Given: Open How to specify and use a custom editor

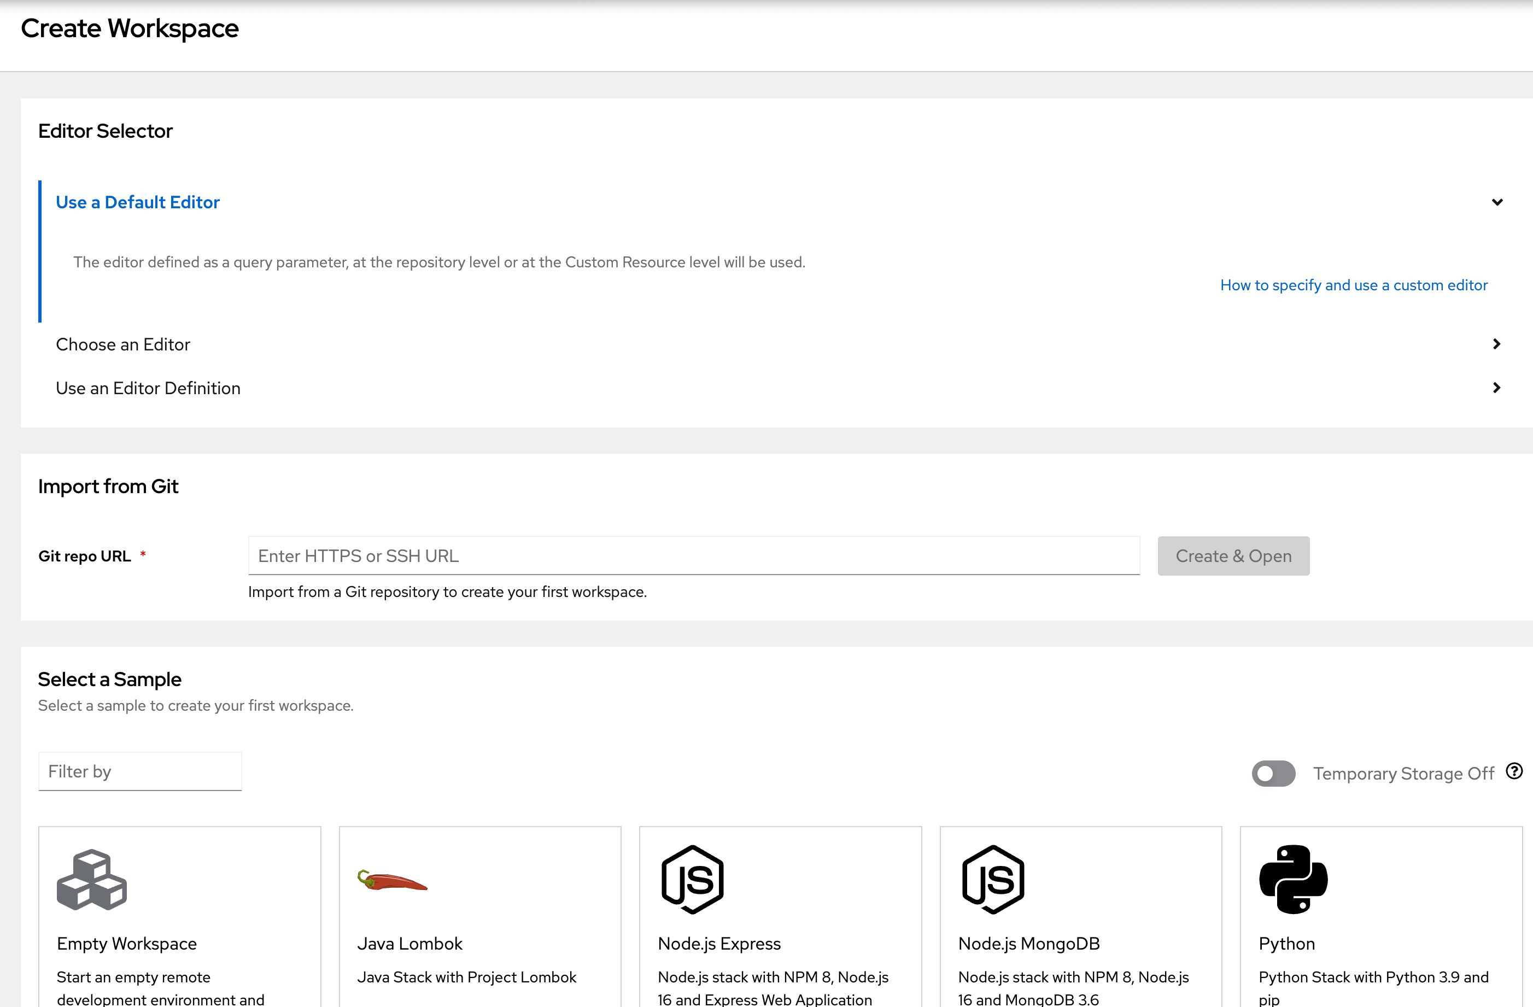Looking at the screenshot, I should point(1353,285).
